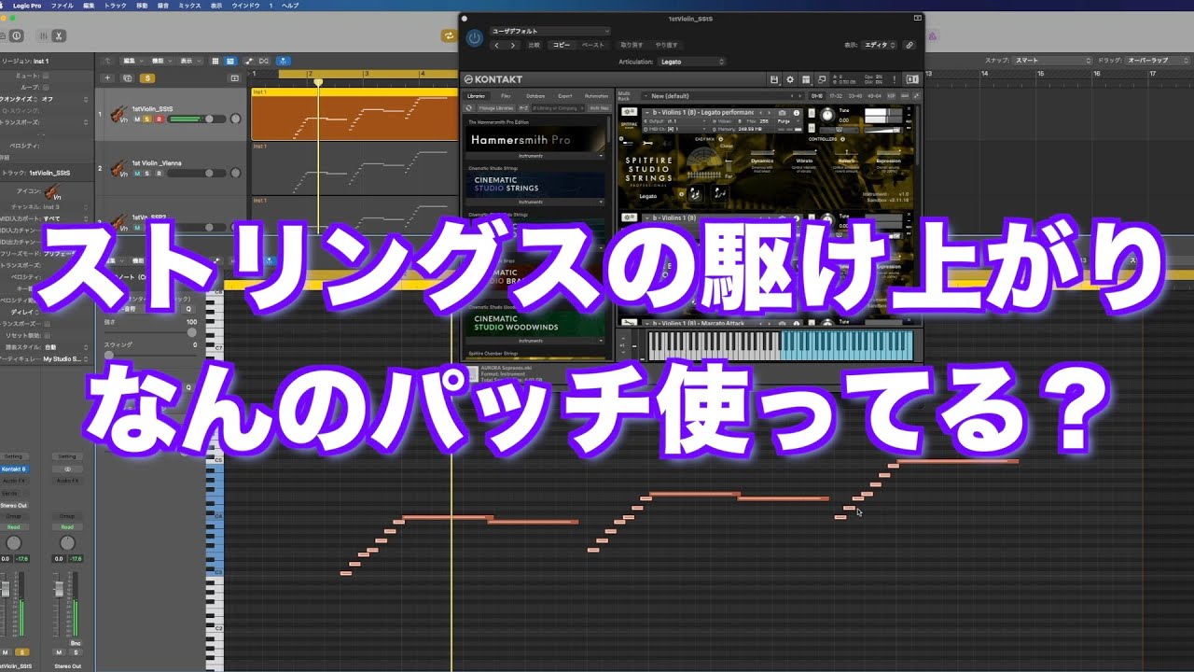1194x672 pixels.
Task: Open the drag Overlap dropdown
Action: click(x=1157, y=61)
